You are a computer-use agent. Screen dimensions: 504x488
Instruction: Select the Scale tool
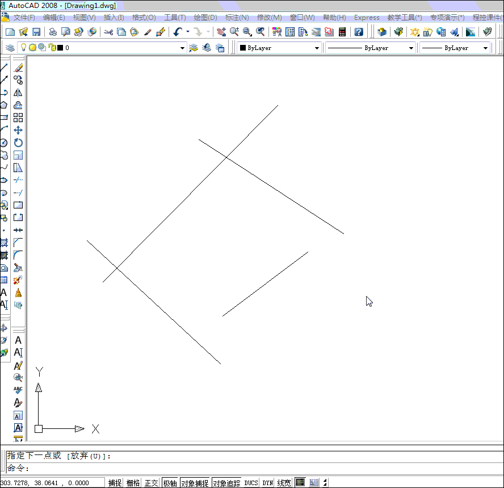click(18, 155)
